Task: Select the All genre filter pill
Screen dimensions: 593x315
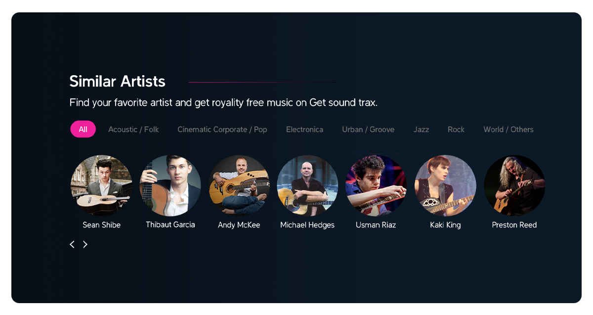Action: point(83,129)
